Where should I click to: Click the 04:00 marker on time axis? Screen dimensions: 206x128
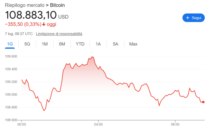pyautogui.click(x=98, y=124)
